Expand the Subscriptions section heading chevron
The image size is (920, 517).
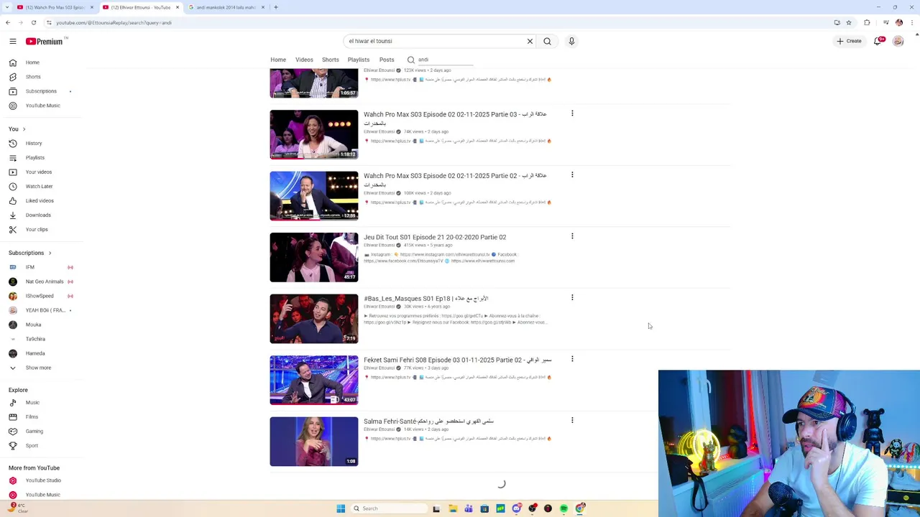coord(50,253)
